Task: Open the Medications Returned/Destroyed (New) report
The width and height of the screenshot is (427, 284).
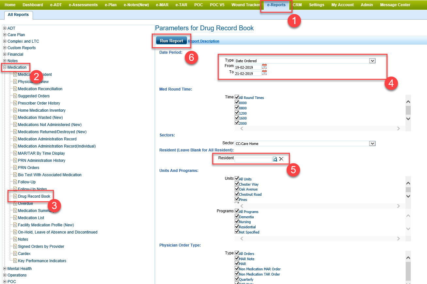Action: click(52, 132)
